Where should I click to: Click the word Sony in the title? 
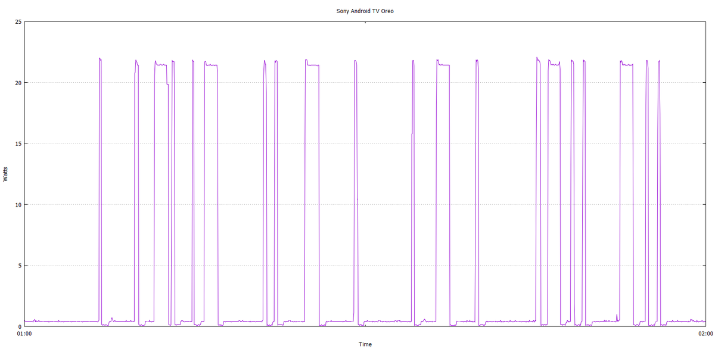pos(343,11)
